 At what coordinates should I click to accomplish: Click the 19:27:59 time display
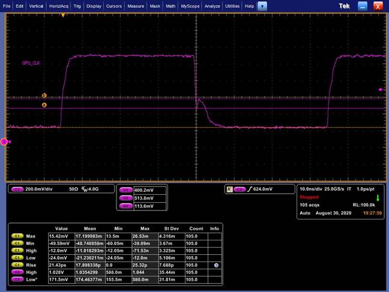tap(372, 213)
